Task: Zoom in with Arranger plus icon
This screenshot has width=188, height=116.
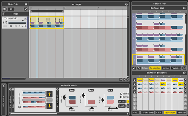Action: [124, 80]
